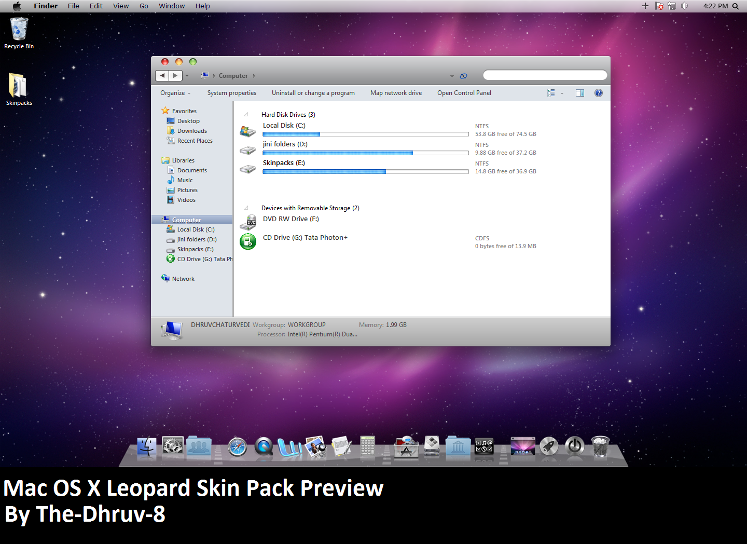
Task: Open the Recycle Bin desktop icon
Action: click(x=19, y=33)
